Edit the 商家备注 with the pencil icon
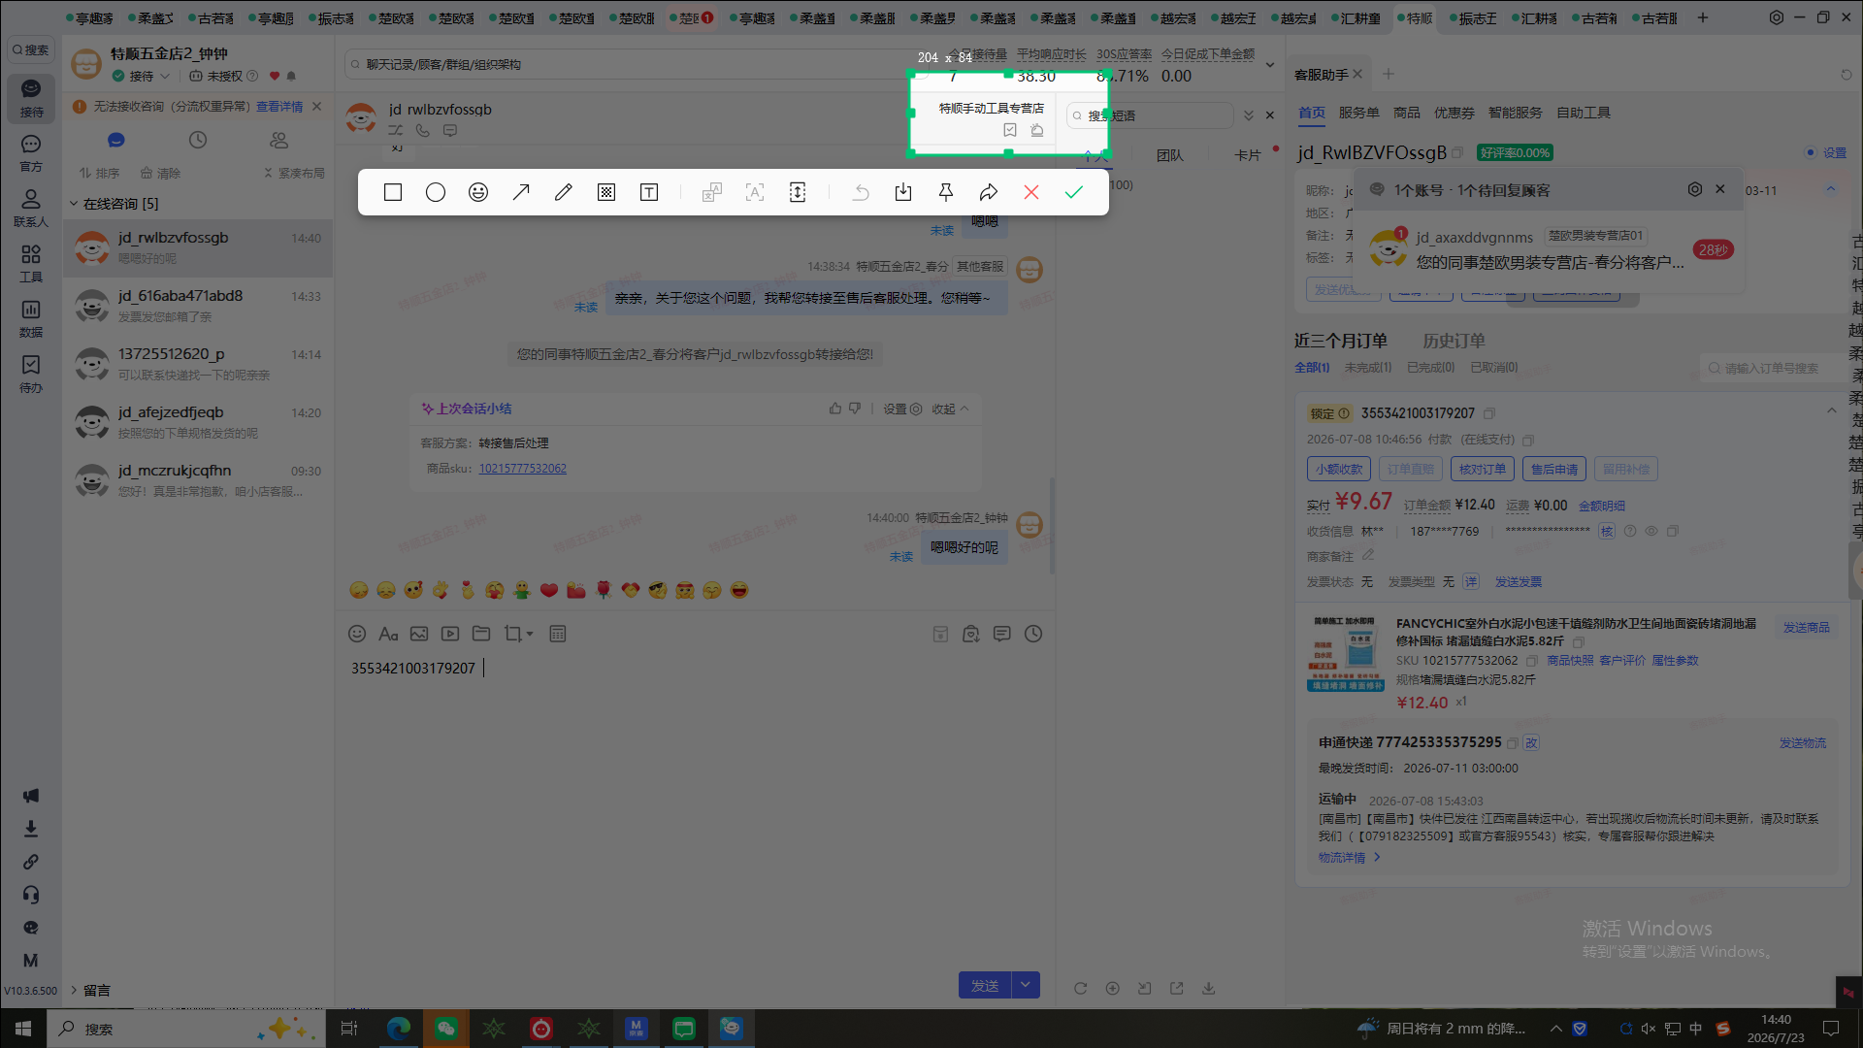The height and width of the screenshot is (1048, 1863). (x=1368, y=556)
